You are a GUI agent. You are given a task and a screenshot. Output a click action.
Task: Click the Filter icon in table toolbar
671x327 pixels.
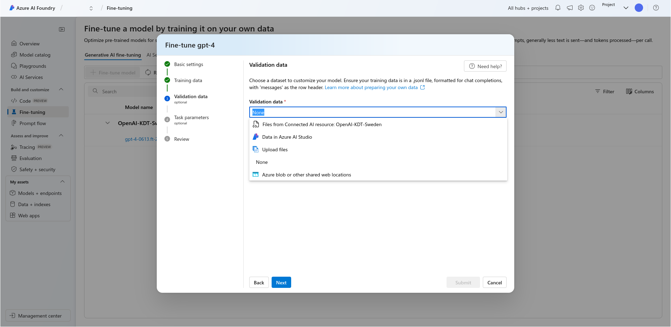pos(598,92)
